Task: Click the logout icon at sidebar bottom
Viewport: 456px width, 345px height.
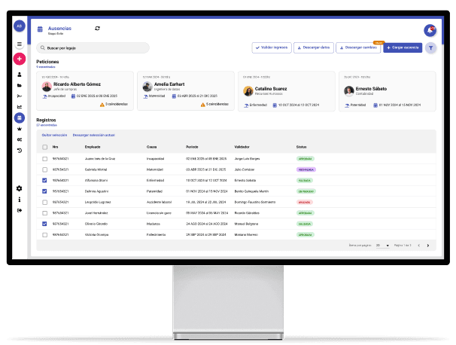Action: tap(20, 210)
